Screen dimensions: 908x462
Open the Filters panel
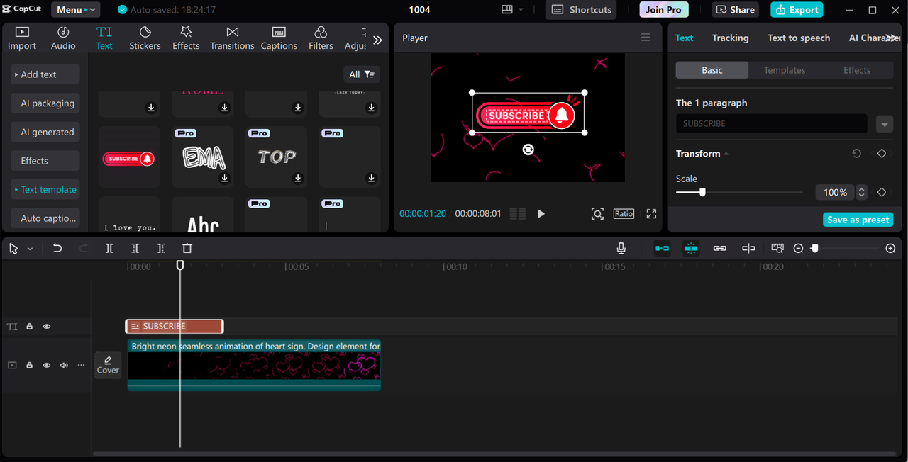tap(321, 38)
